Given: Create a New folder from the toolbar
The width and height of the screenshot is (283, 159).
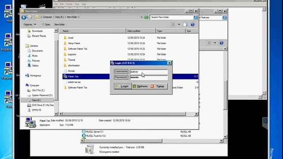Looking at the screenshot, I should pos(59,24).
